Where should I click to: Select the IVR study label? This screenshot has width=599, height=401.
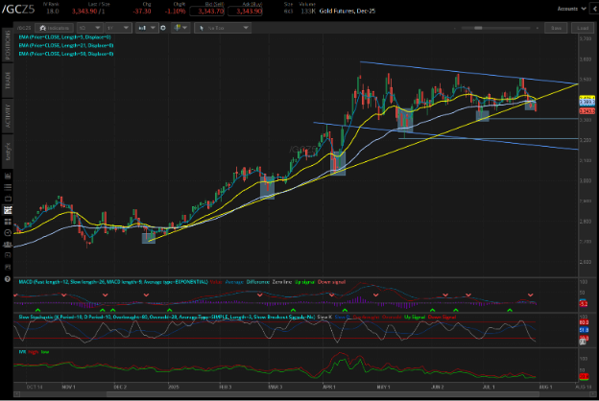(x=22, y=352)
